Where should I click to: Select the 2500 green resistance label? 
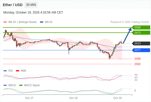(x=141, y=28)
